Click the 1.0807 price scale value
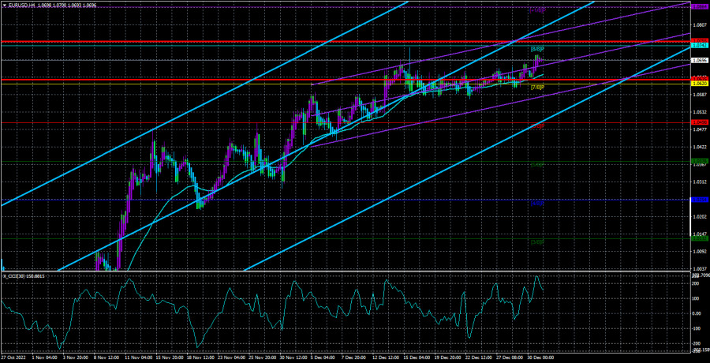 coord(698,25)
